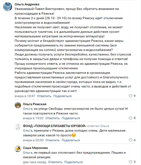Viewport: 141px width, 165px height.
Task: Like the ФОНД ПОМОЩИ ЕЛИЗАВЕТЫ ЮРОВОЙ comment
Action: [x=131, y=140]
